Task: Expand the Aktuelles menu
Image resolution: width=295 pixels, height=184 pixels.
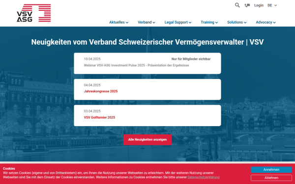Action: pos(118,22)
